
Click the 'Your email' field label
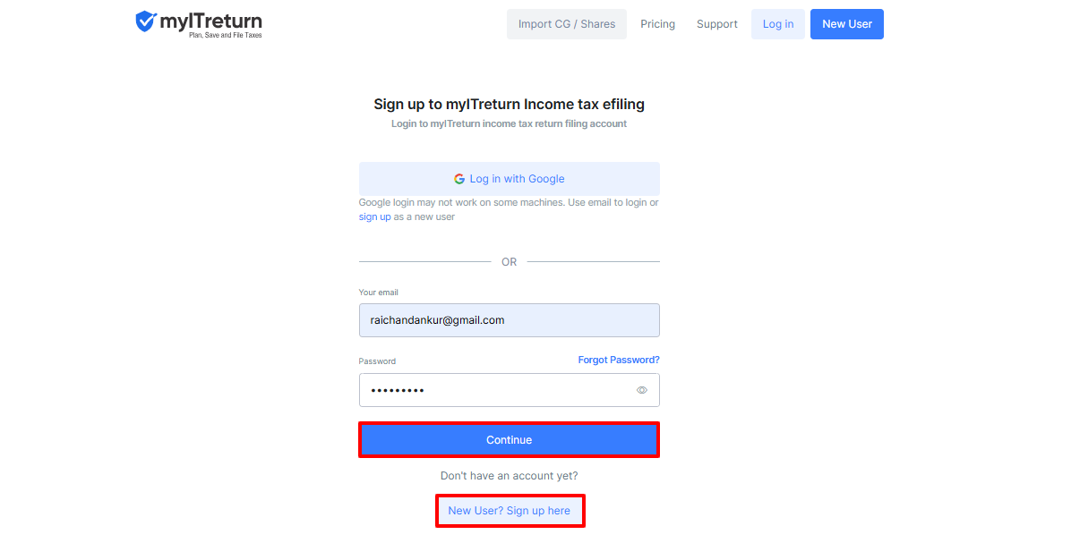pos(379,292)
